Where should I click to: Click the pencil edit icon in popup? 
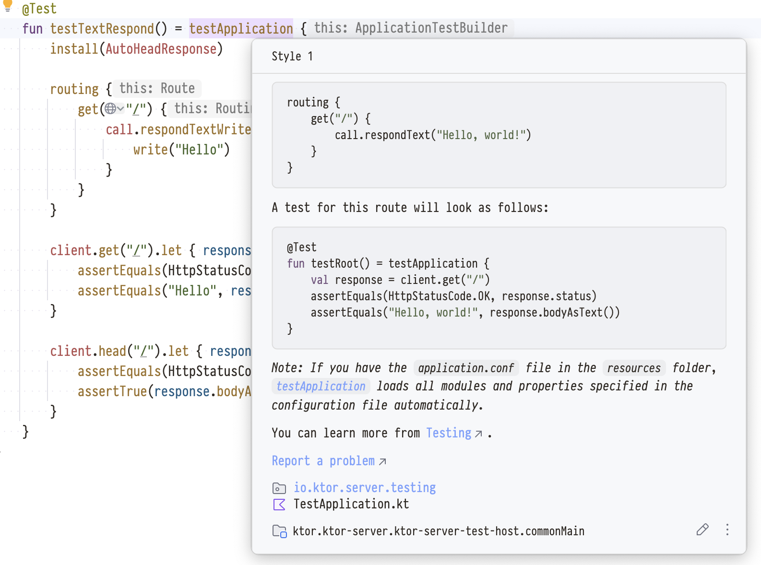(x=702, y=530)
